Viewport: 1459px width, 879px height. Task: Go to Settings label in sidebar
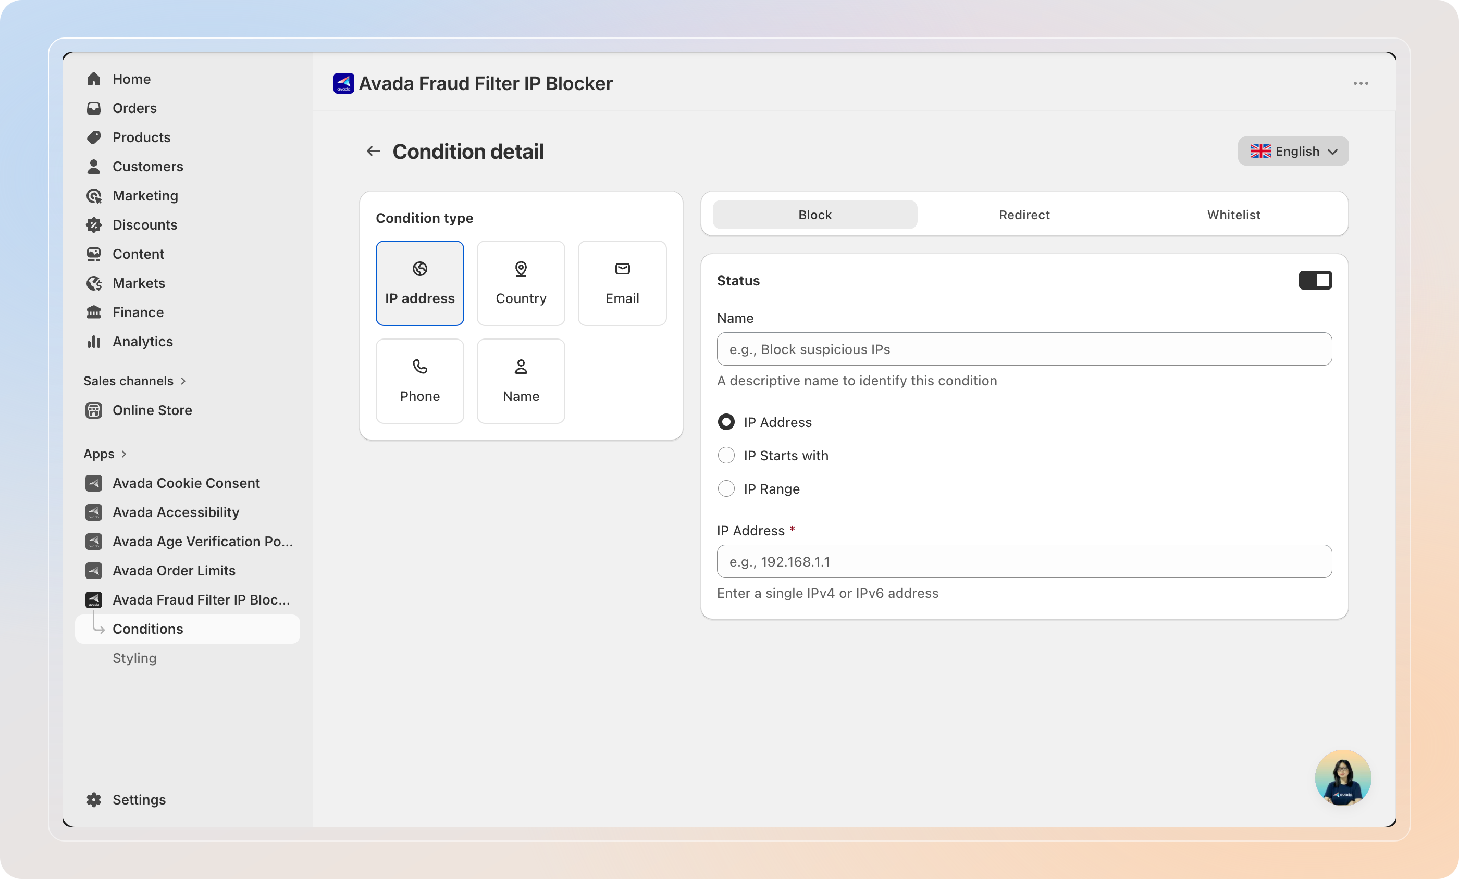(139, 800)
